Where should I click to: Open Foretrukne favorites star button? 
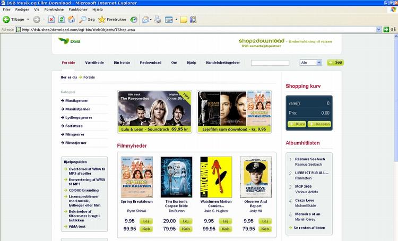112,20
